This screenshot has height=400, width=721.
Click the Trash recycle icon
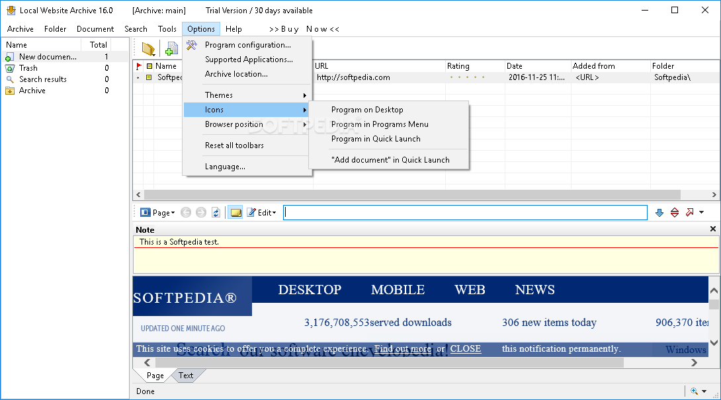coord(10,68)
